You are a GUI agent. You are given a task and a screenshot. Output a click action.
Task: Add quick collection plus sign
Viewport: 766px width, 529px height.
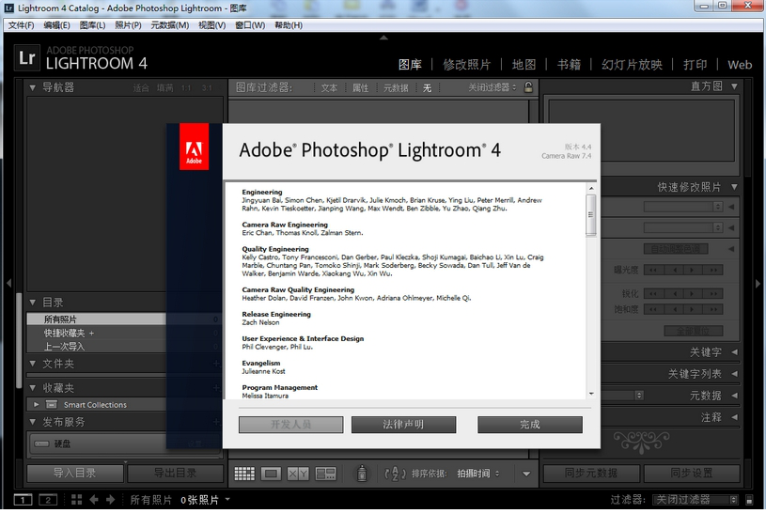[x=91, y=334]
